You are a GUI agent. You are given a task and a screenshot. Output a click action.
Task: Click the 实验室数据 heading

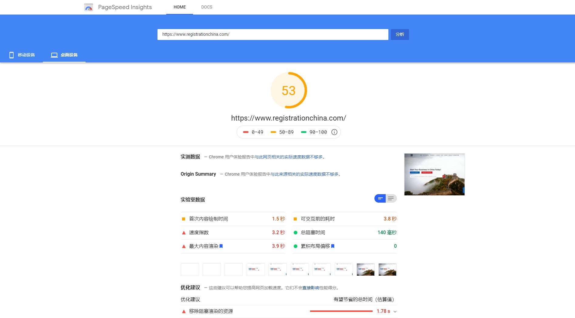(193, 200)
